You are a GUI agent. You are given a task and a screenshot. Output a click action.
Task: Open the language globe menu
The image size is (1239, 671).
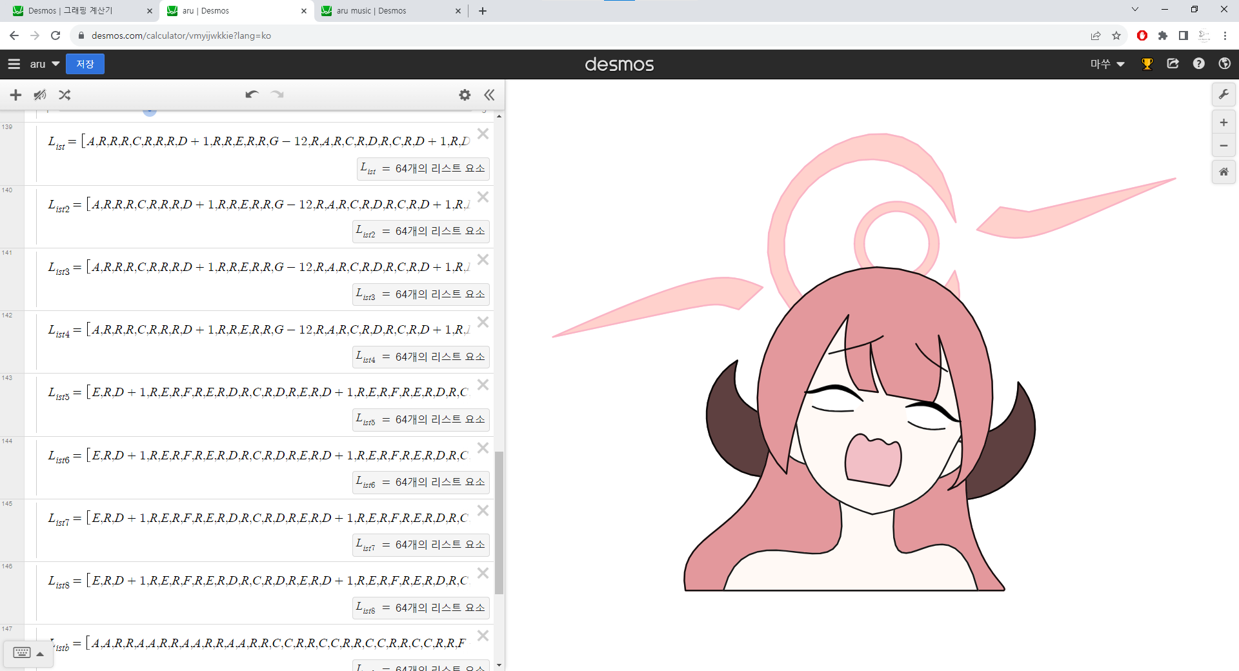pyautogui.click(x=1224, y=64)
